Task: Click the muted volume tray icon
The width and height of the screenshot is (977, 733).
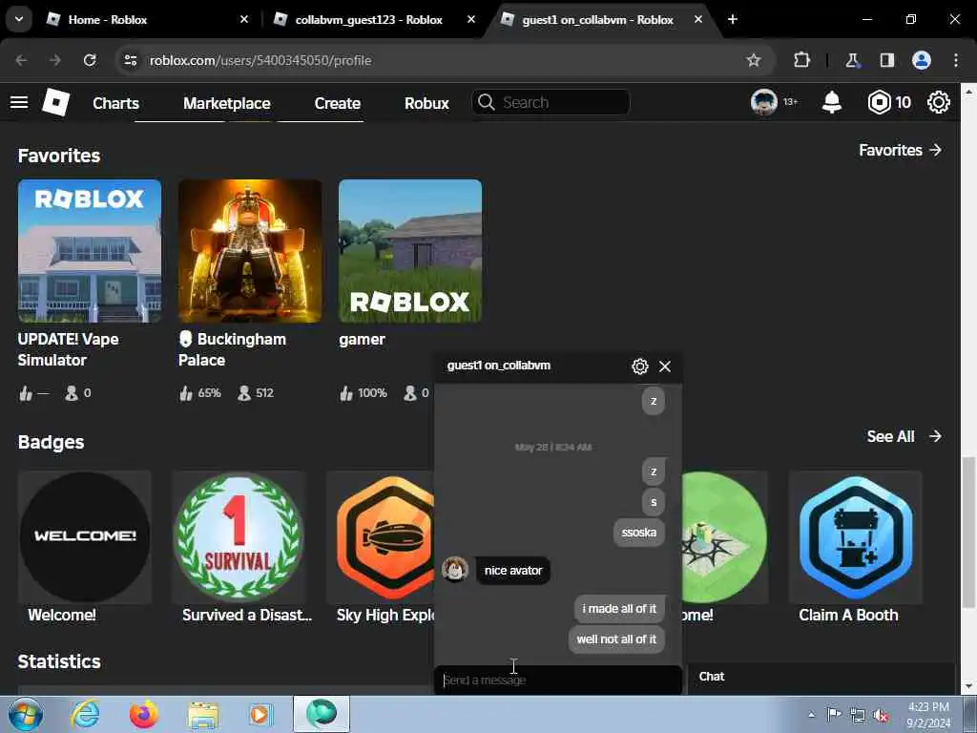Action: [881, 716]
